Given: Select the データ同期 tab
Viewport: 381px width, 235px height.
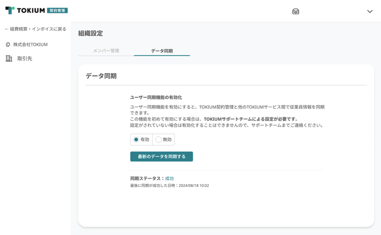Looking at the screenshot, I should click(x=162, y=51).
